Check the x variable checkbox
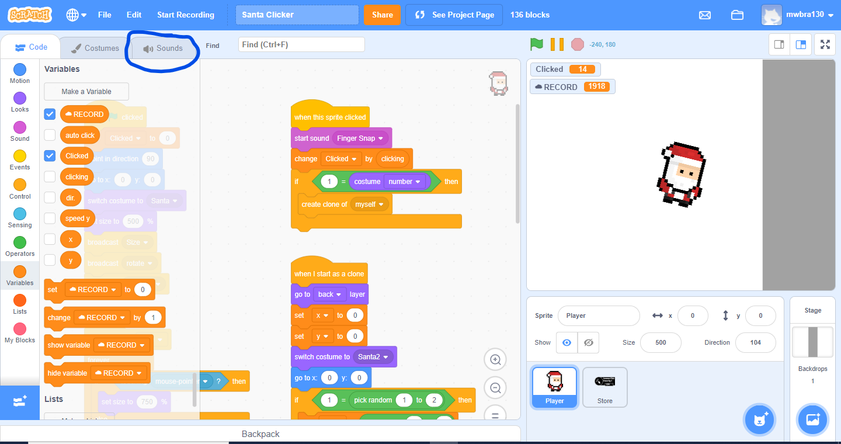Screen dimensions: 841x444 pos(50,239)
